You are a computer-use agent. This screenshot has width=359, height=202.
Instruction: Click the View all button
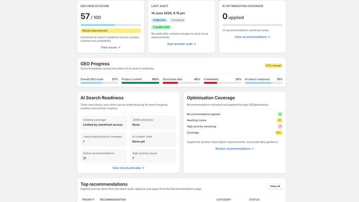[275, 186]
